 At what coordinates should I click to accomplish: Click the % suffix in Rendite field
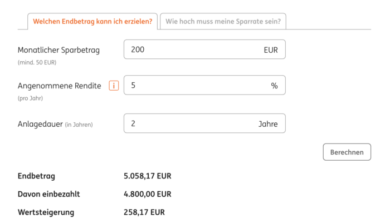(x=274, y=86)
